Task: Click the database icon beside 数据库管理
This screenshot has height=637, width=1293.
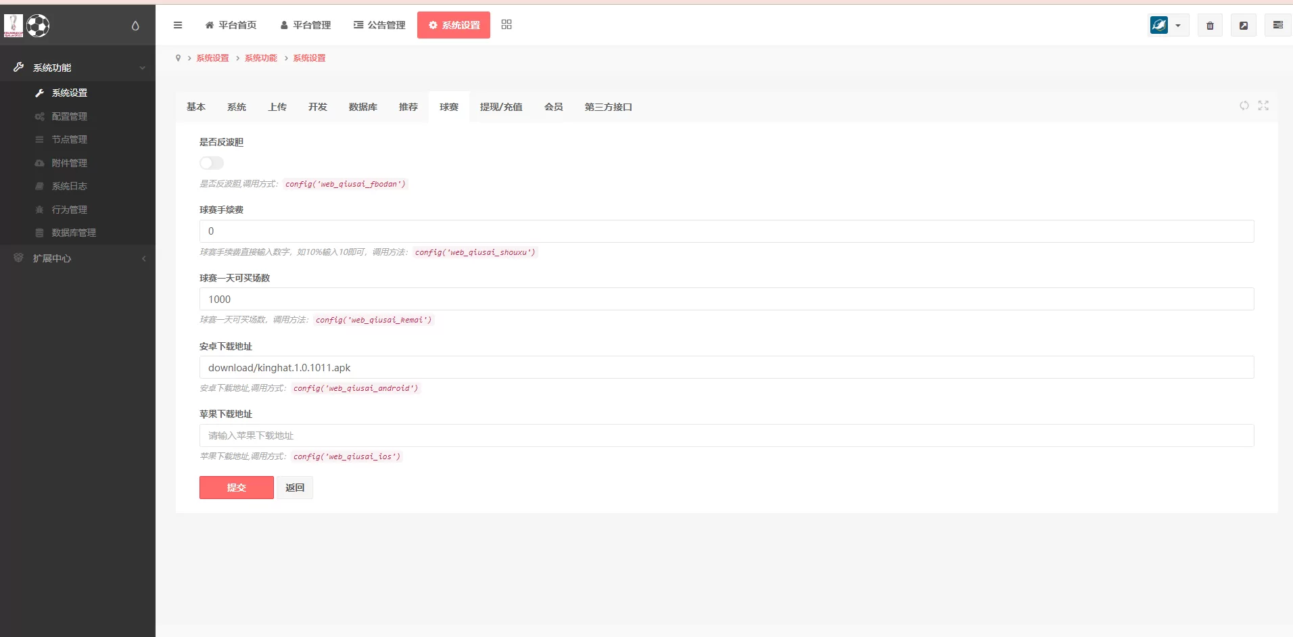Action: [39, 233]
